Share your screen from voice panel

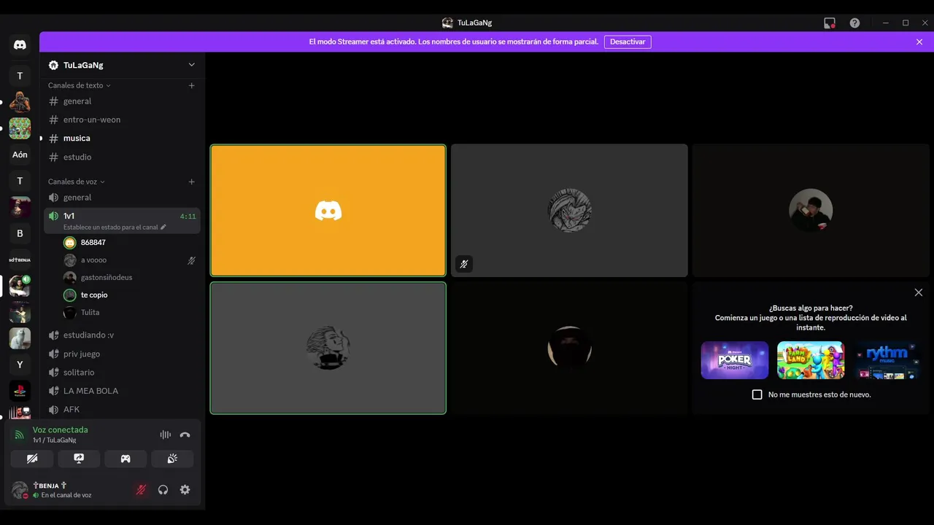tap(79, 459)
